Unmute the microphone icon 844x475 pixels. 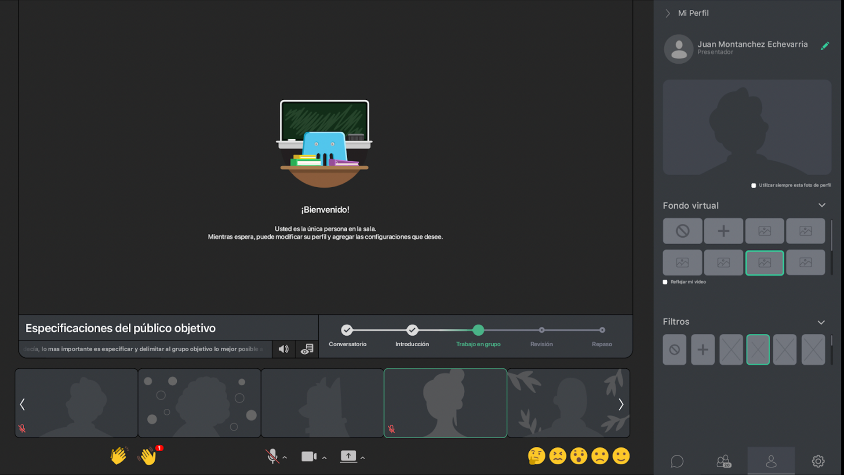click(273, 457)
